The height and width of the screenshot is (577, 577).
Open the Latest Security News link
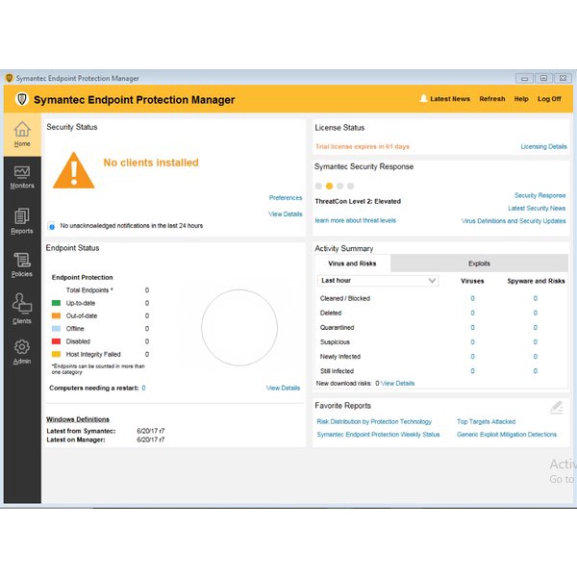point(537,209)
